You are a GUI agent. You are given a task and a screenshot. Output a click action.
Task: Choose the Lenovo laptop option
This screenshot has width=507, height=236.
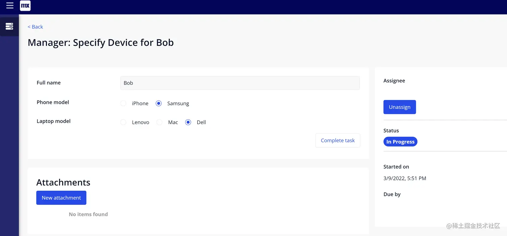pyautogui.click(x=123, y=122)
